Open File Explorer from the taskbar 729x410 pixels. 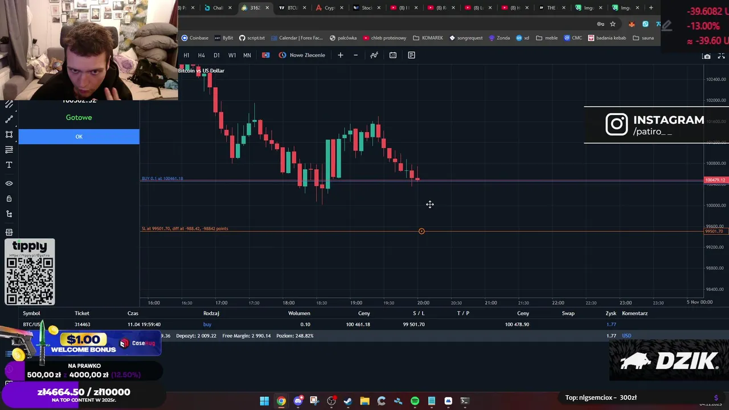coord(364,401)
